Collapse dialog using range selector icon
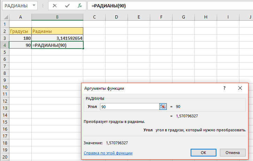 pos(163,107)
